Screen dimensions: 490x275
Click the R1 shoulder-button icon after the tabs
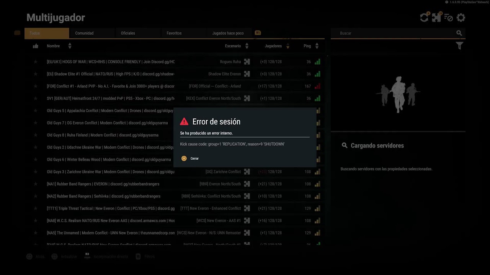coord(258,33)
